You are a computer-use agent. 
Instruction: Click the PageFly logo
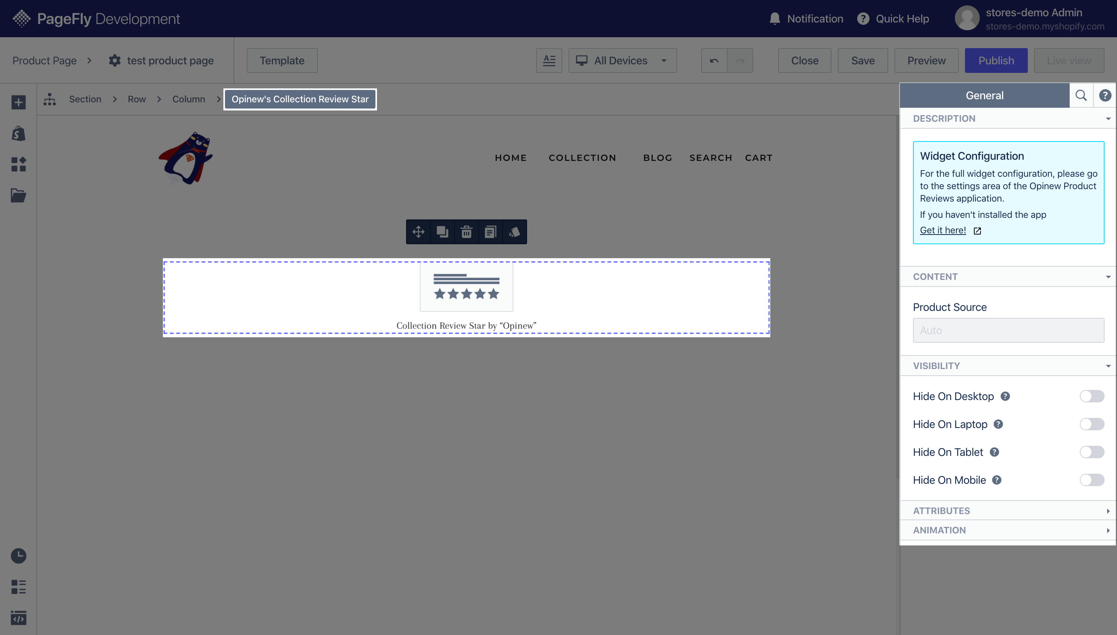[21, 19]
